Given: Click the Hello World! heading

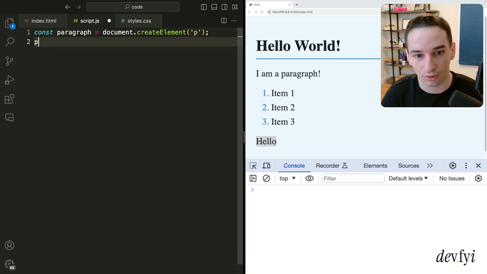Looking at the screenshot, I should click(x=298, y=46).
